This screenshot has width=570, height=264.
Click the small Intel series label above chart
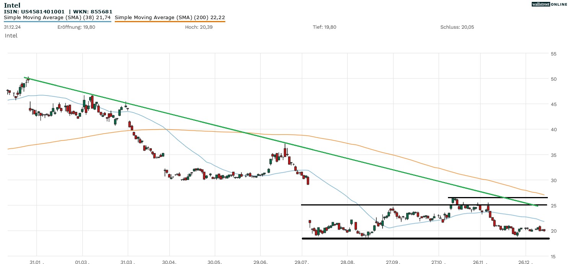click(x=11, y=36)
